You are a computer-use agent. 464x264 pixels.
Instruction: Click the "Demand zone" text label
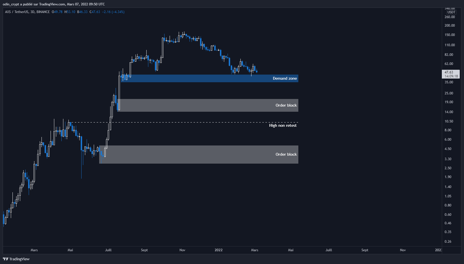click(285, 79)
